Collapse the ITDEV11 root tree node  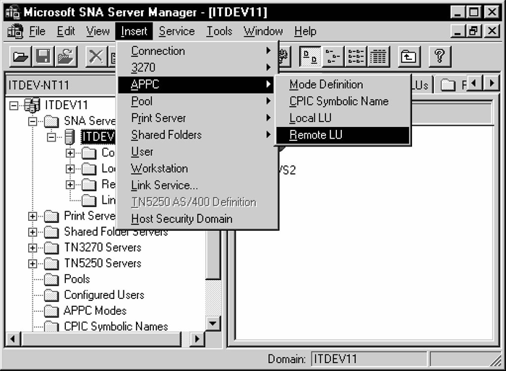pyautogui.click(x=15, y=105)
